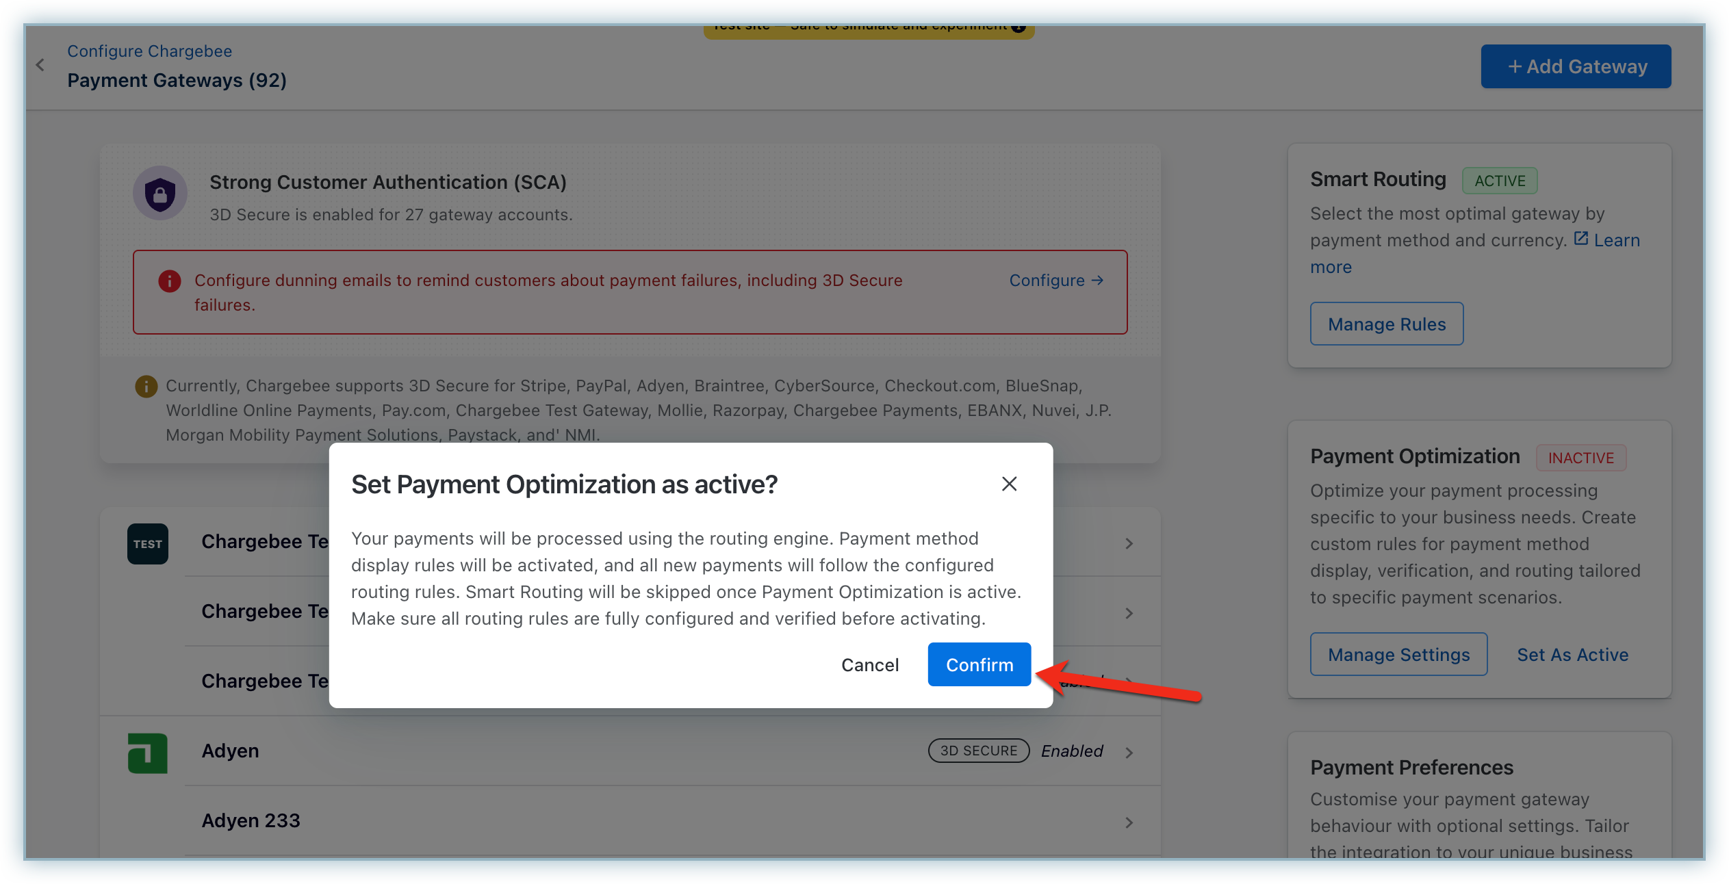Open Manage Rules for Smart Routing
This screenshot has width=1729, height=884.
click(x=1387, y=324)
